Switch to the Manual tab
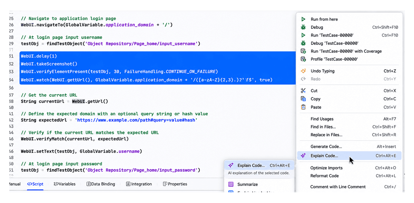The height and width of the screenshot is (203, 414). coord(15,184)
